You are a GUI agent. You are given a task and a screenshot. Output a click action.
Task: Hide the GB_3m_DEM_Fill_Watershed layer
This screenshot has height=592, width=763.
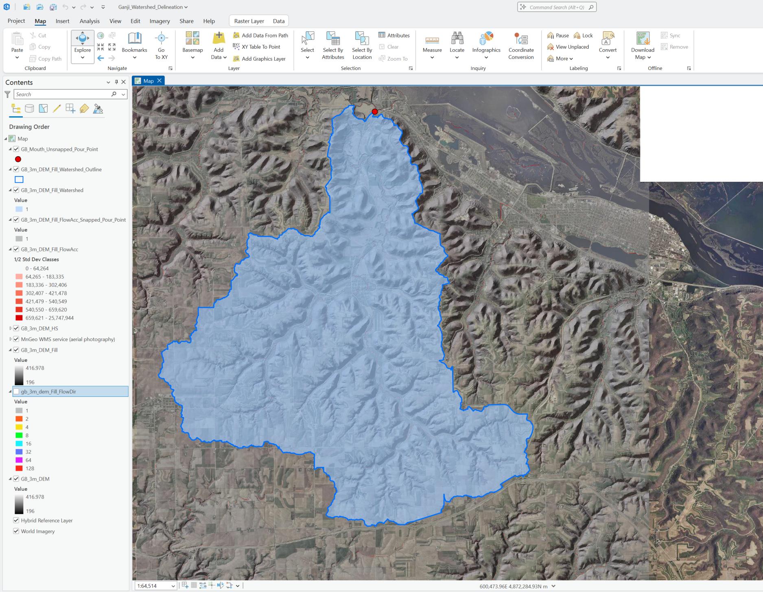point(16,190)
